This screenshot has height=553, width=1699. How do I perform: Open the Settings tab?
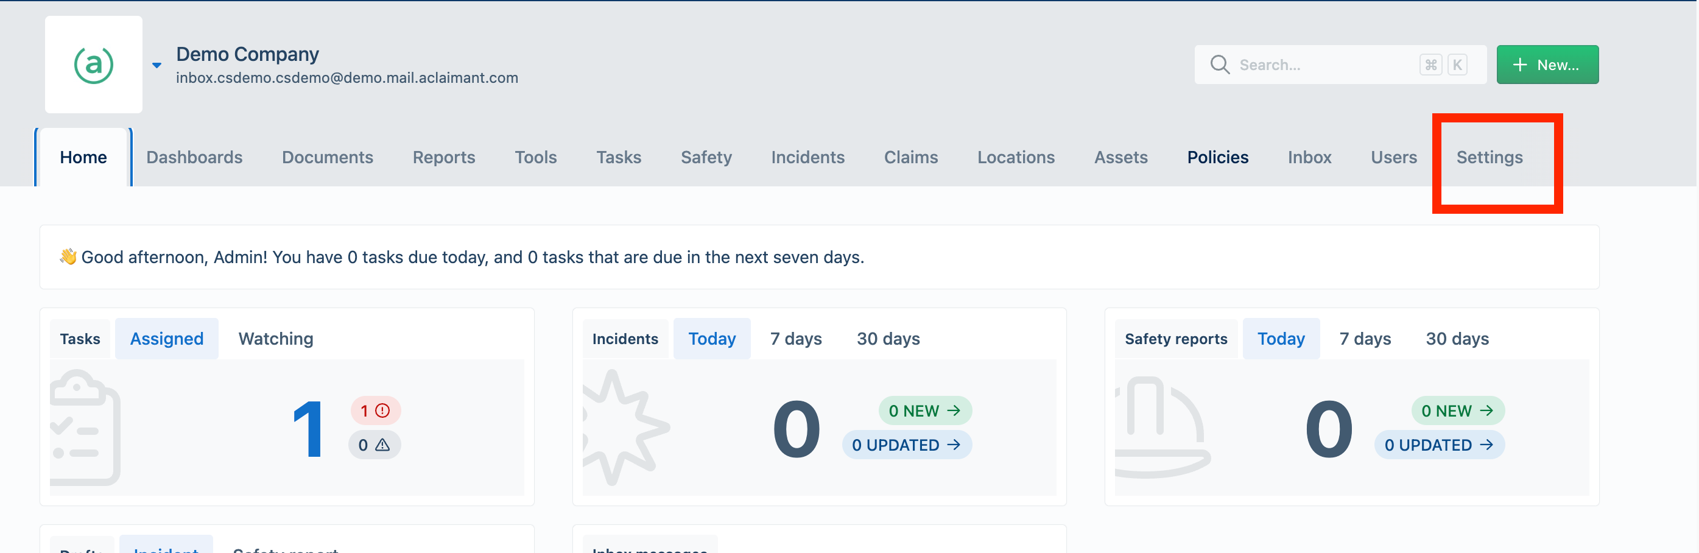(1490, 157)
